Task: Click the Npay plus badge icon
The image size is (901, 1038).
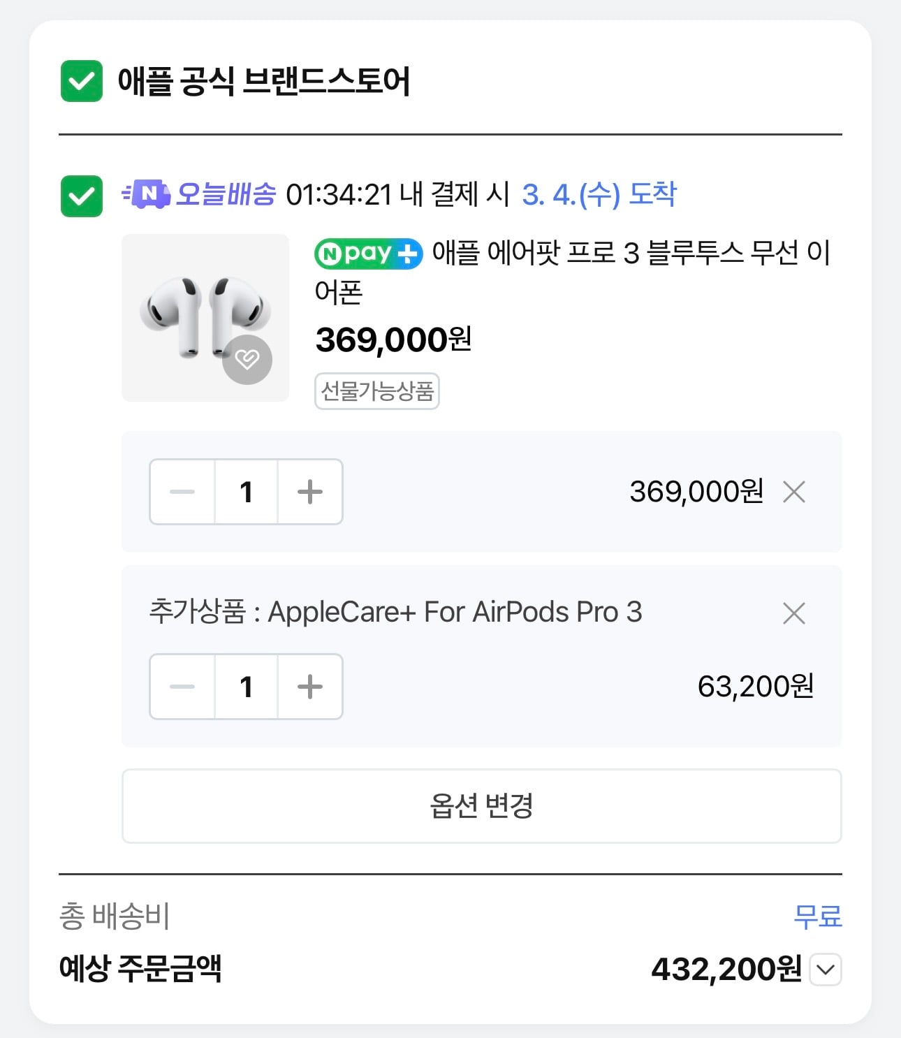Action: point(368,253)
